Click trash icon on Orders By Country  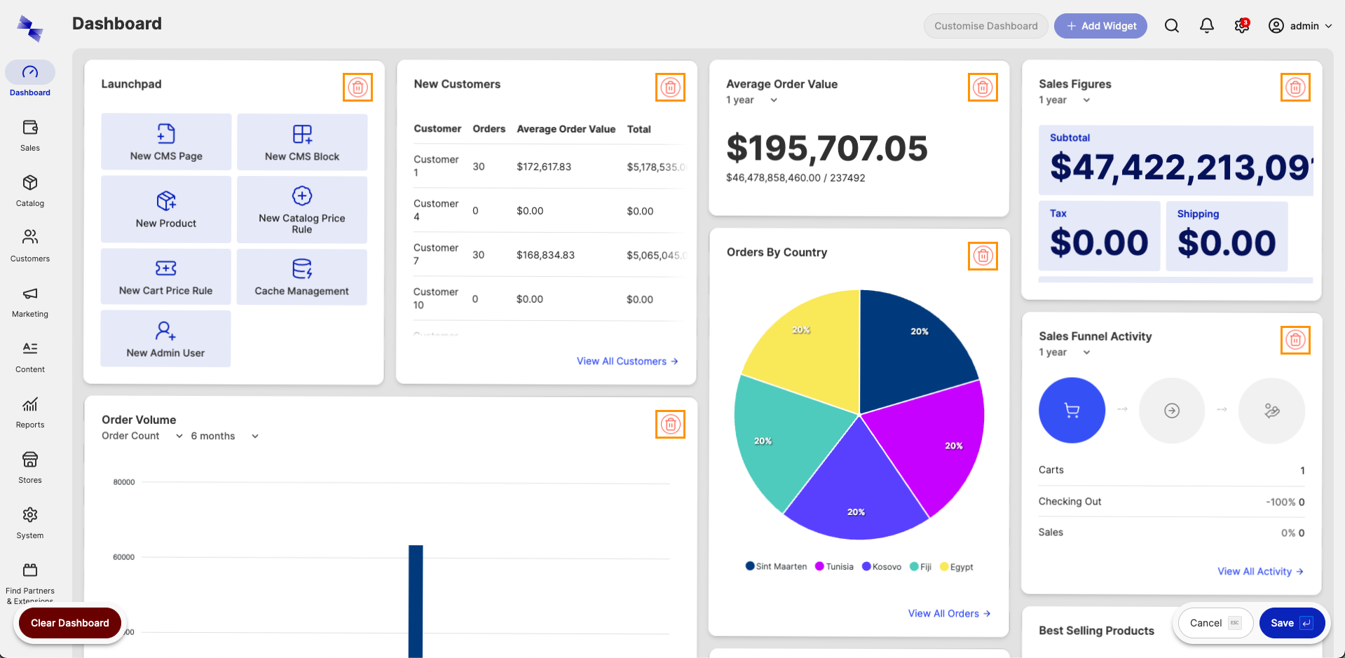[x=983, y=256]
